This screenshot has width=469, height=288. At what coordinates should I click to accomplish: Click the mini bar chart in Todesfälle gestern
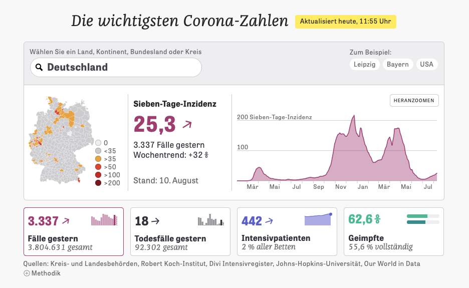[x=210, y=220]
